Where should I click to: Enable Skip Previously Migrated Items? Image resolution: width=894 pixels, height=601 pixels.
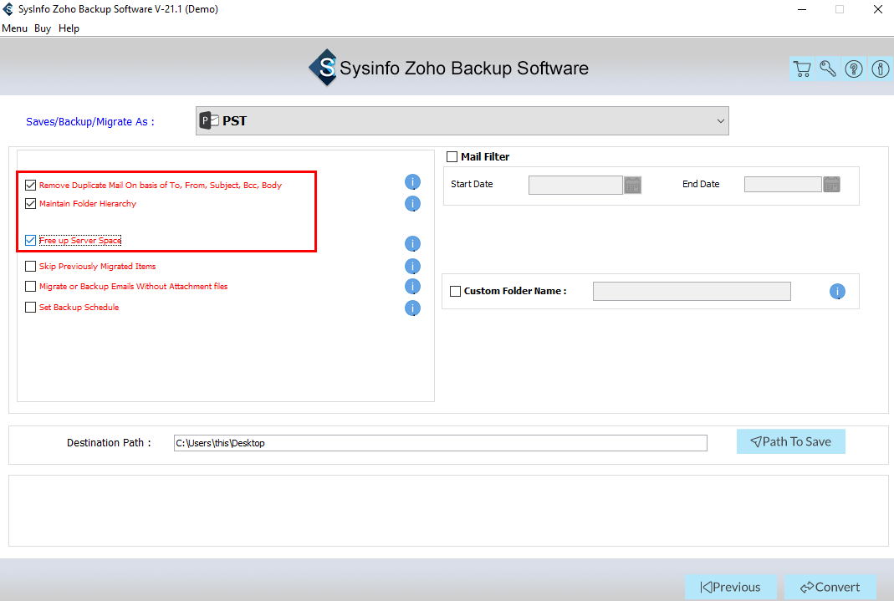(x=31, y=266)
